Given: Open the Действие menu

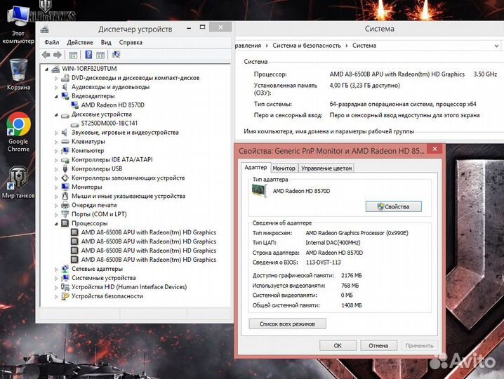Looking at the screenshot, I should (80, 42).
